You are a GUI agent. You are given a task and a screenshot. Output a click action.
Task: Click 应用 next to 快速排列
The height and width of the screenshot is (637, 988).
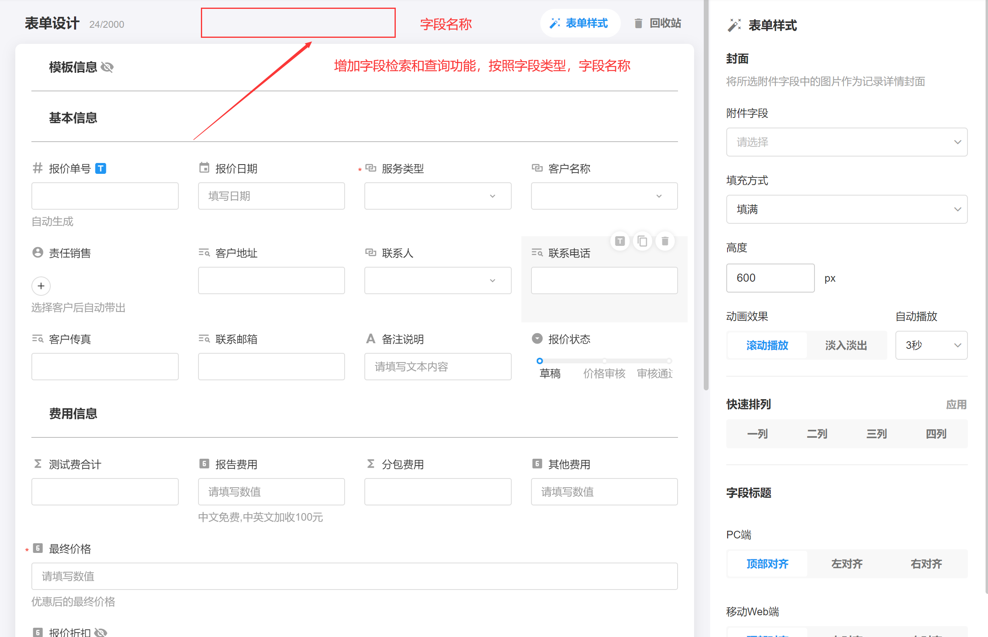click(x=956, y=404)
